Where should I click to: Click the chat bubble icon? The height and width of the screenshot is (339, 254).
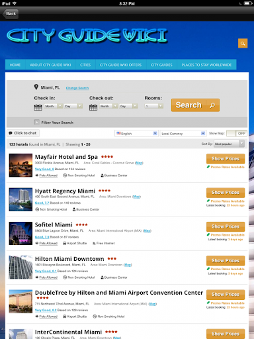coord(11,133)
